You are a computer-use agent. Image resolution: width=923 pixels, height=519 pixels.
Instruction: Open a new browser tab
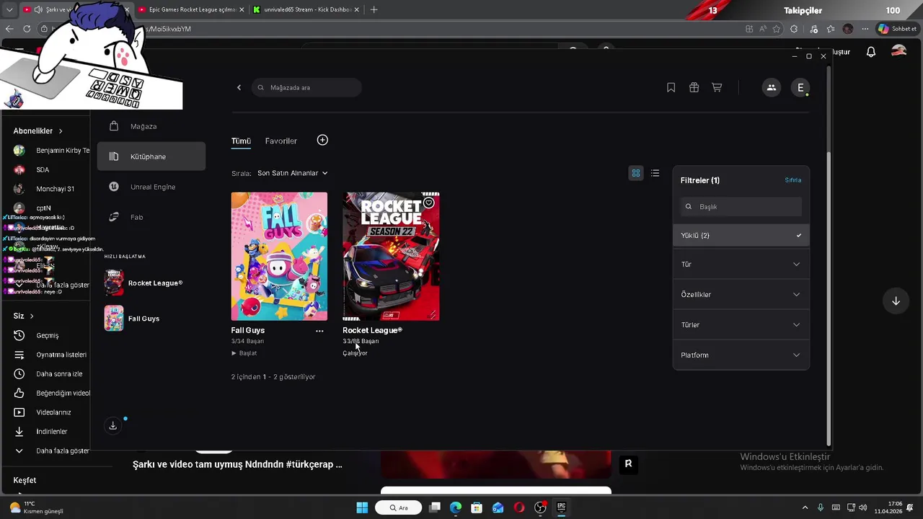tap(374, 10)
